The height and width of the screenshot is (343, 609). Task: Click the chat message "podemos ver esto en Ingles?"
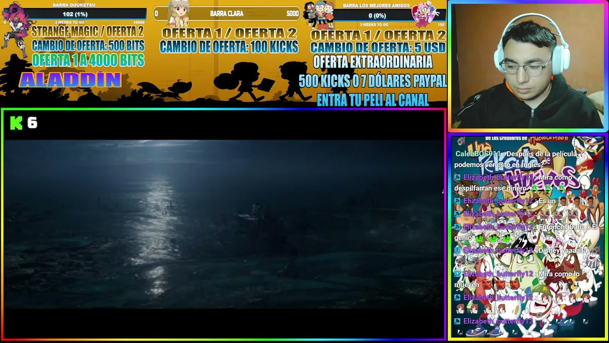(499, 165)
